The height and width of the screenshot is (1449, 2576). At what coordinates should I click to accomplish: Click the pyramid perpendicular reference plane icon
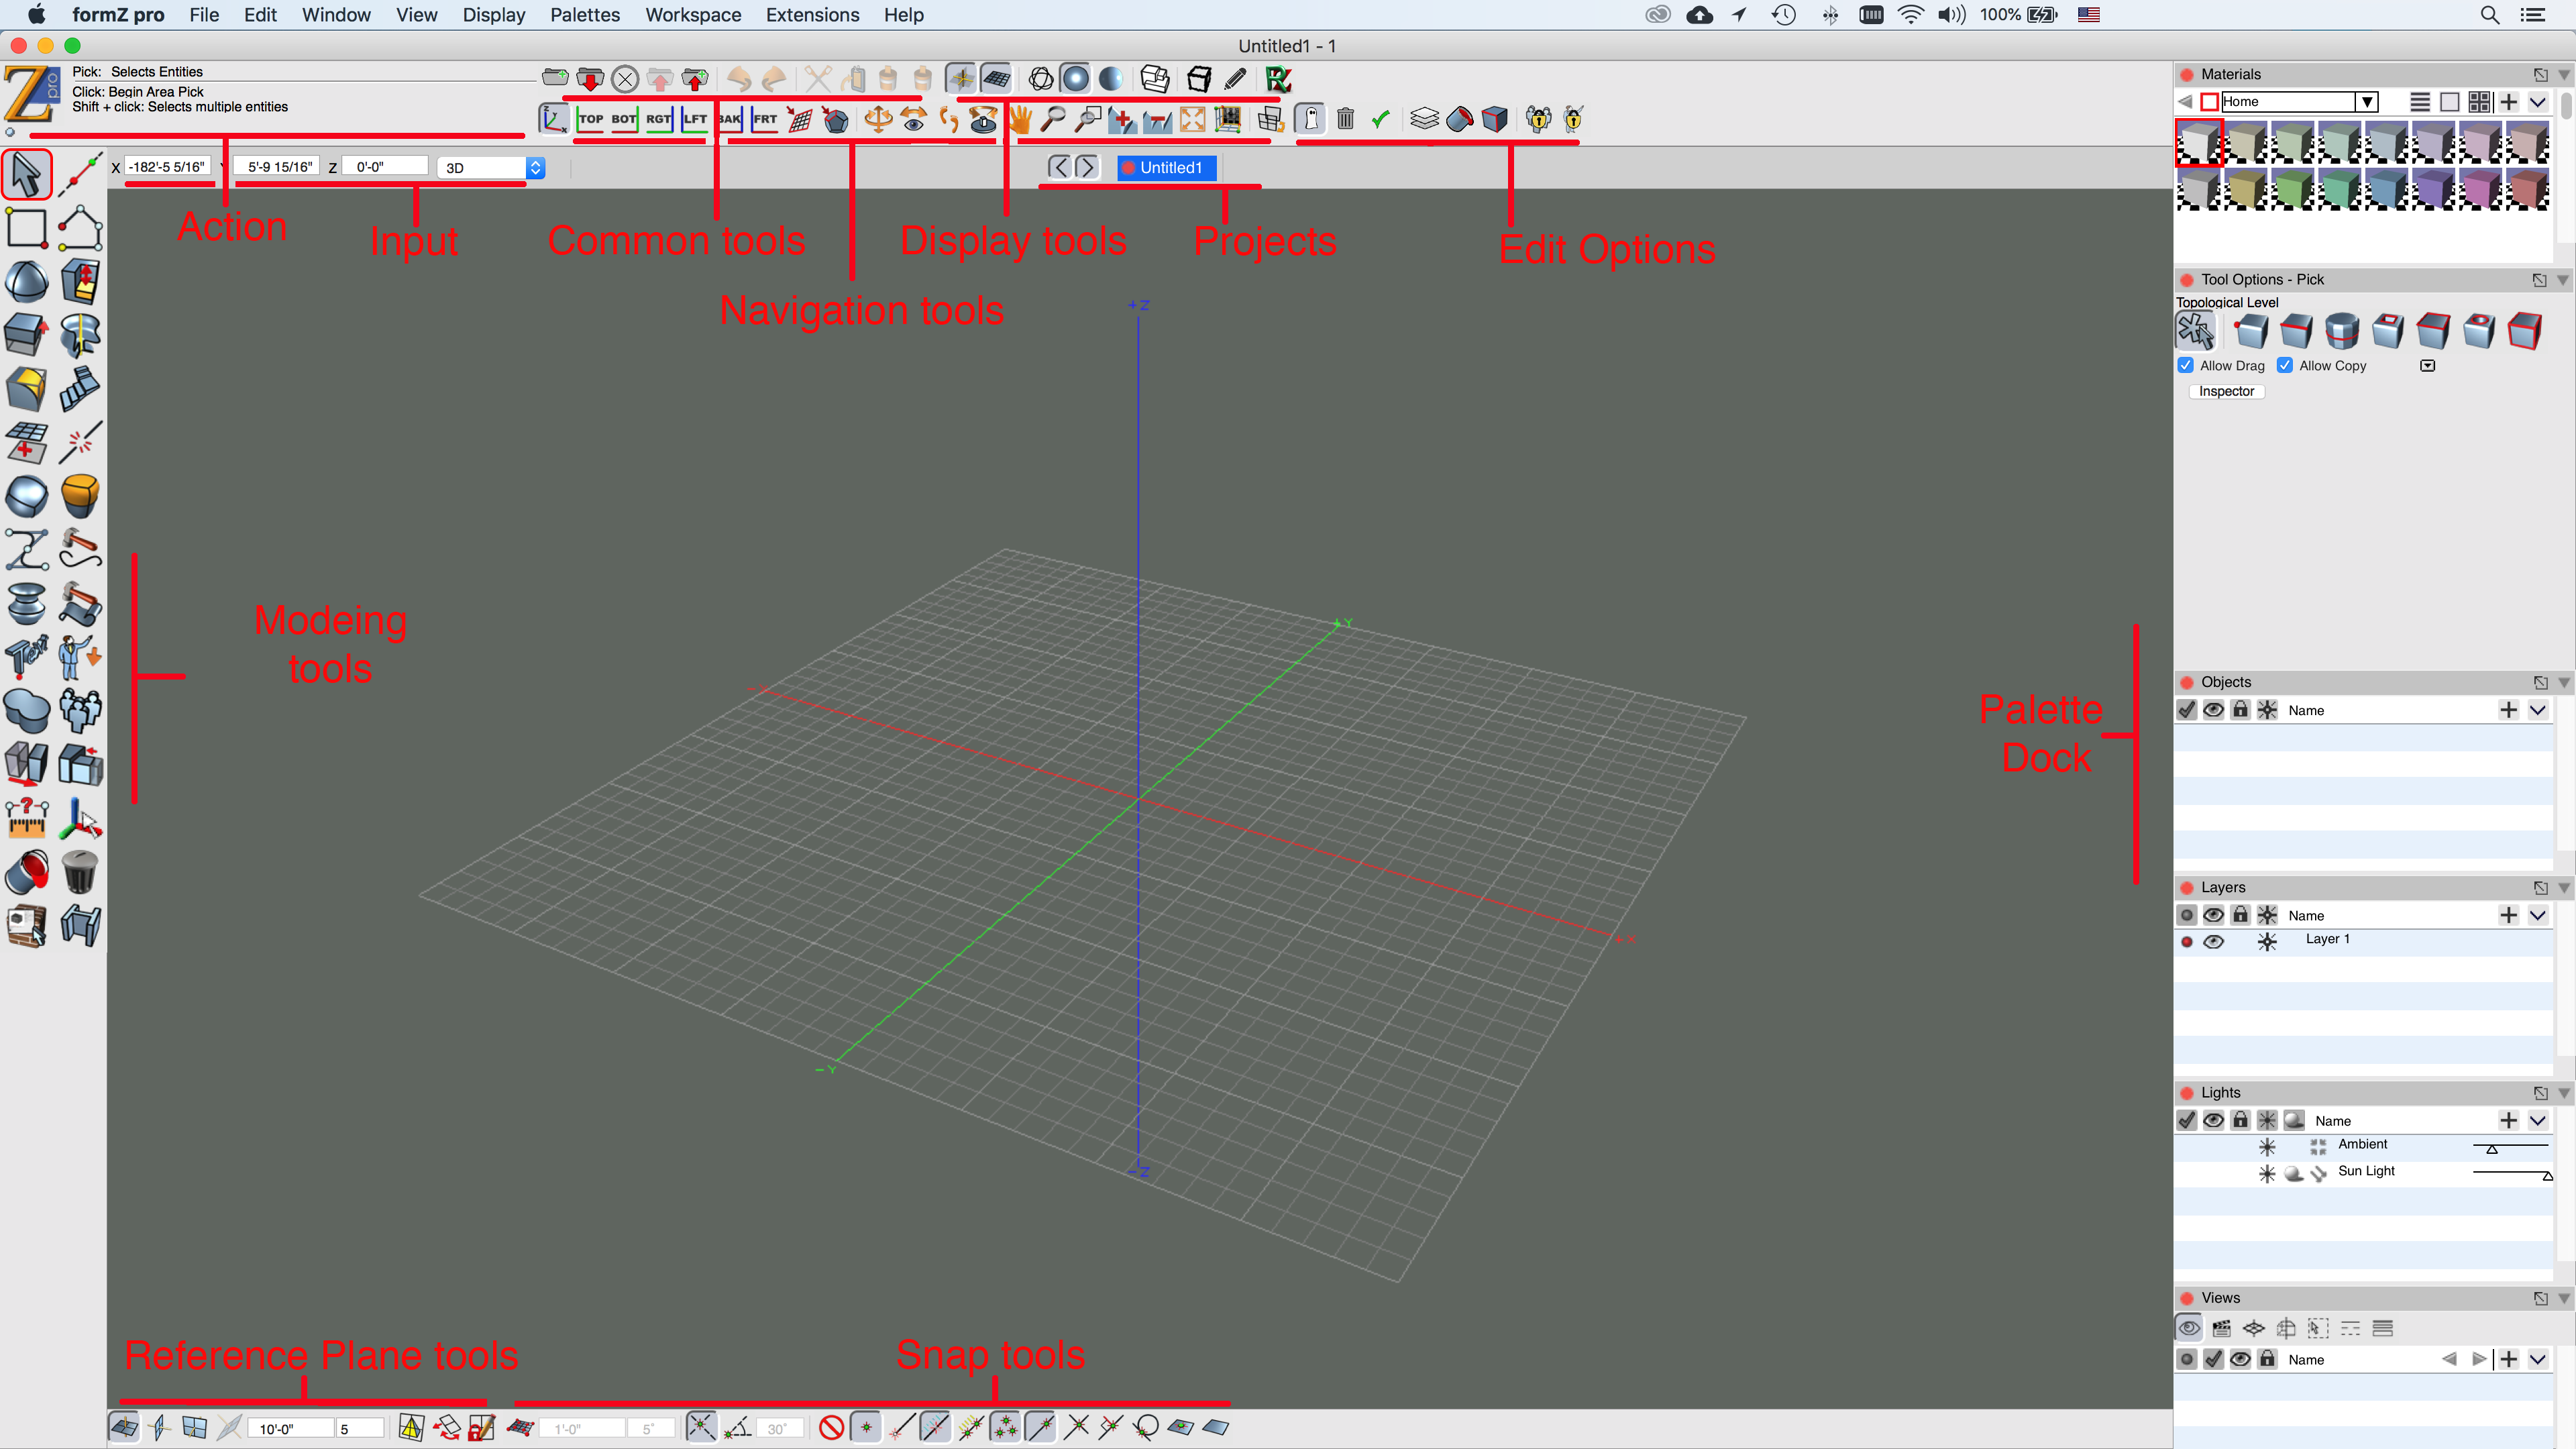click(x=411, y=1427)
